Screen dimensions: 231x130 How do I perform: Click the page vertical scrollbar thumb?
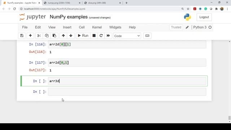[230, 118]
